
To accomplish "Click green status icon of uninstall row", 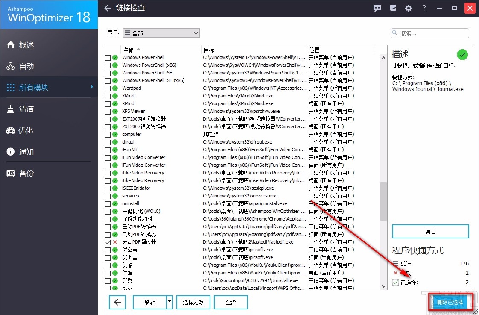I will 115,204.
